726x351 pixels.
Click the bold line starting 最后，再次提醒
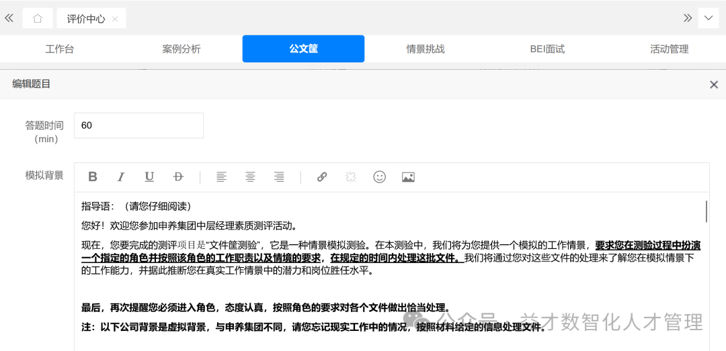tap(266, 307)
